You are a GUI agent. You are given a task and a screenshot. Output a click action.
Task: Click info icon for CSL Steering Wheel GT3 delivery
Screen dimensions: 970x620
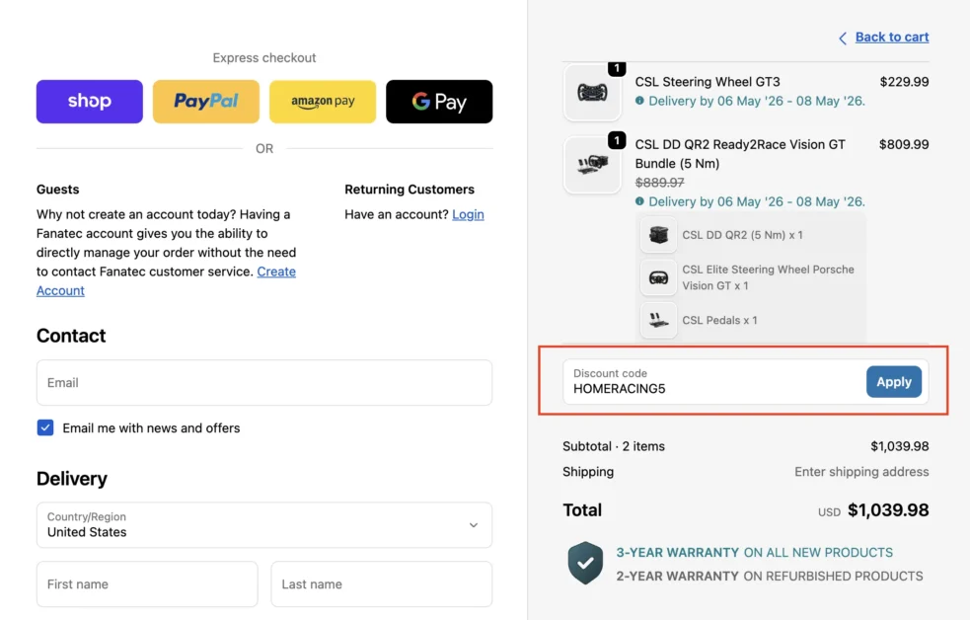(639, 101)
